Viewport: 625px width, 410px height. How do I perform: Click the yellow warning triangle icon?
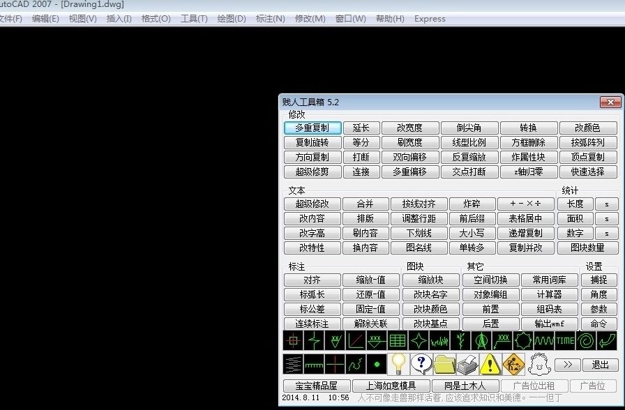point(490,363)
